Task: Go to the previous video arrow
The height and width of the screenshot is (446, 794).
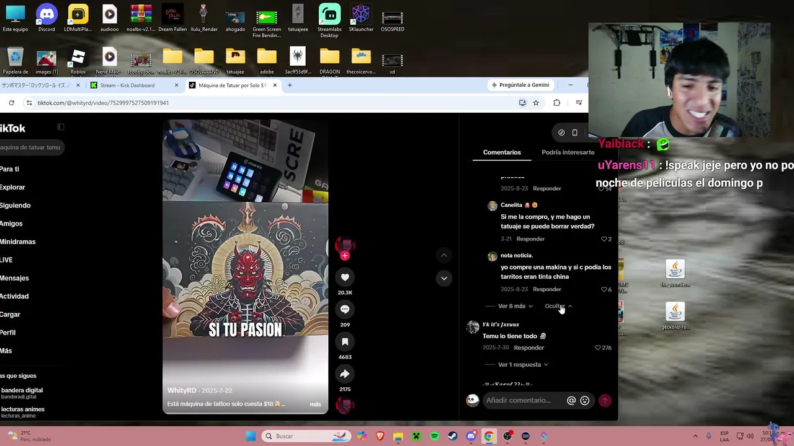Action: [x=444, y=255]
